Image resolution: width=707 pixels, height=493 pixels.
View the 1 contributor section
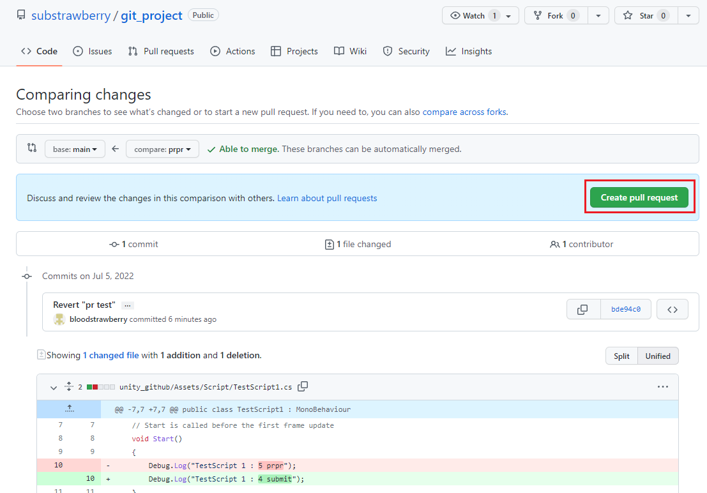[582, 244]
